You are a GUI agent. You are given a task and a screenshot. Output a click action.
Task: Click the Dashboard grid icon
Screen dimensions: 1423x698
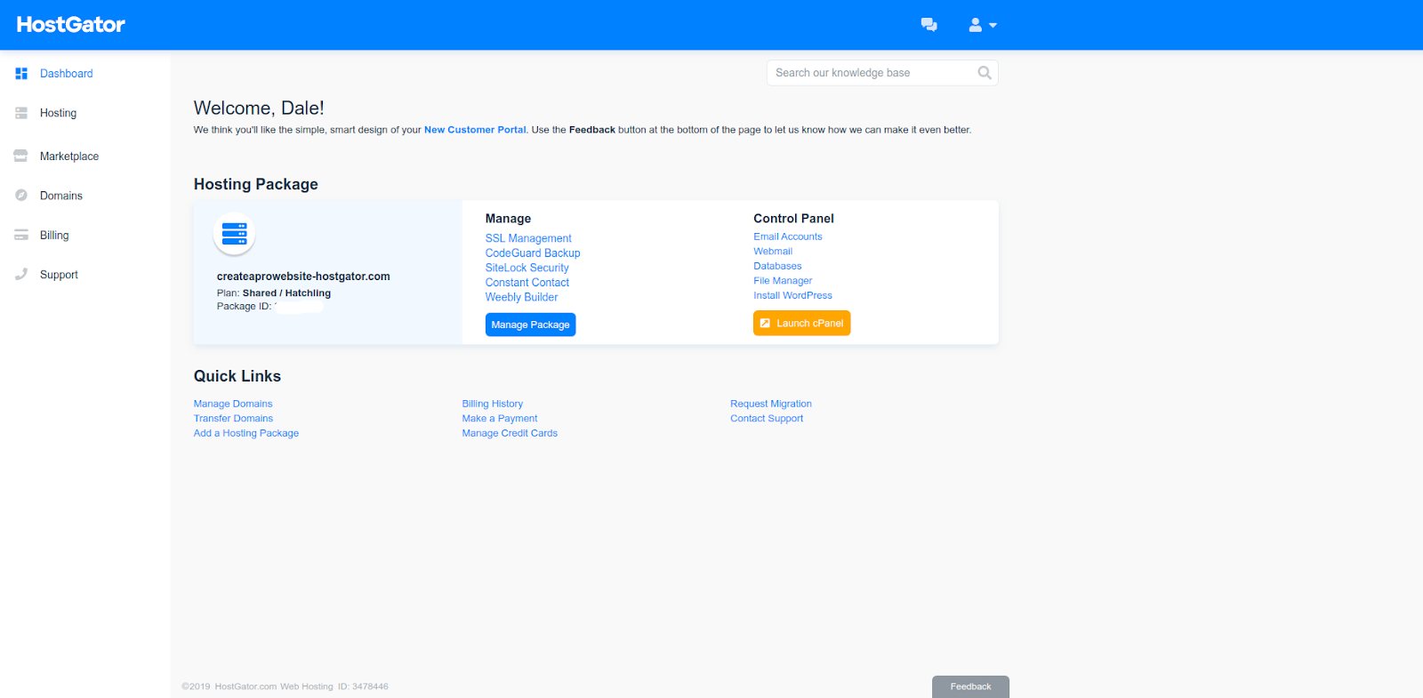(21, 74)
